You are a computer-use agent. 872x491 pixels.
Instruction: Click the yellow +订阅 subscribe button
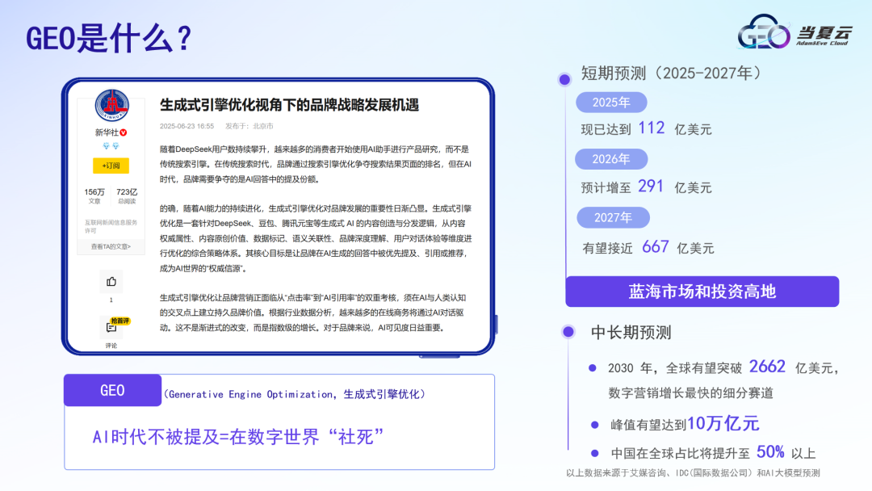111,166
